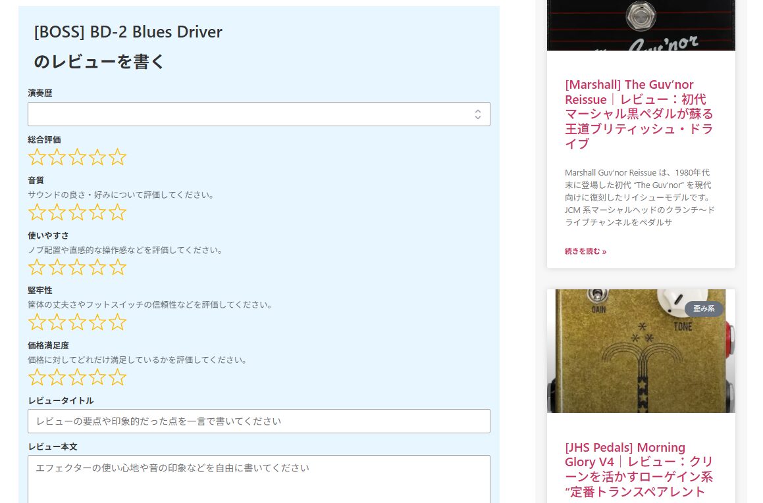Screen dimensions: 763x503
Task: Select five stars for 価格満足度
Action: [x=117, y=377]
